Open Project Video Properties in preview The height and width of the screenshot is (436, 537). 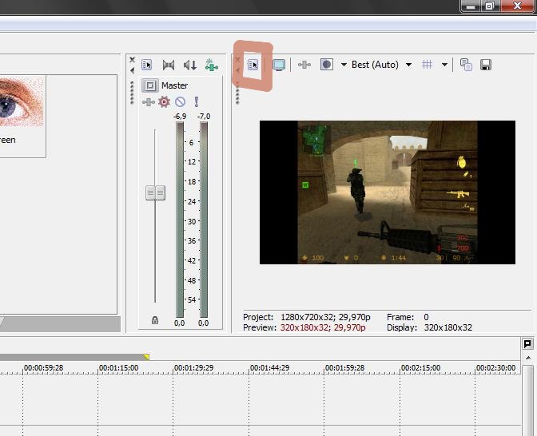coord(253,65)
